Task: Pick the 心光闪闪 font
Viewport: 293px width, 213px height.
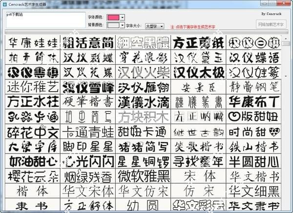Action: coord(88,161)
